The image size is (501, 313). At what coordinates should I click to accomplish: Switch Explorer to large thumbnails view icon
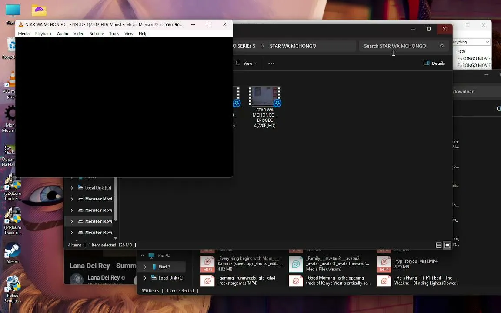click(x=448, y=245)
